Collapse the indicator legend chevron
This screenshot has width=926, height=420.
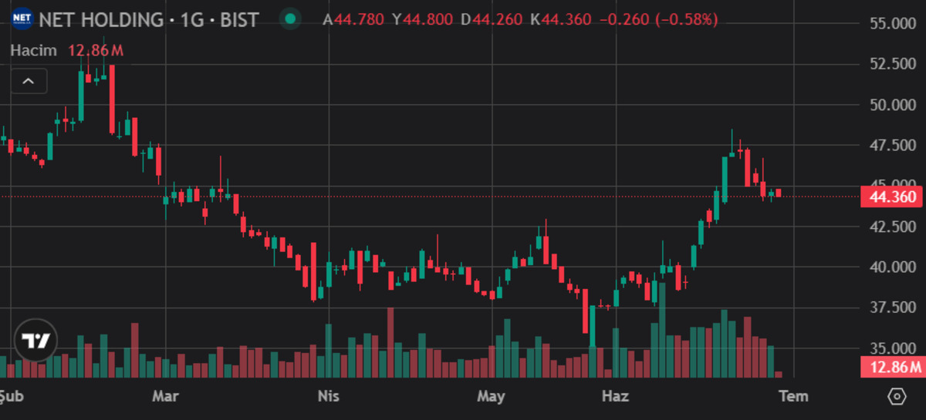tap(29, 81)
